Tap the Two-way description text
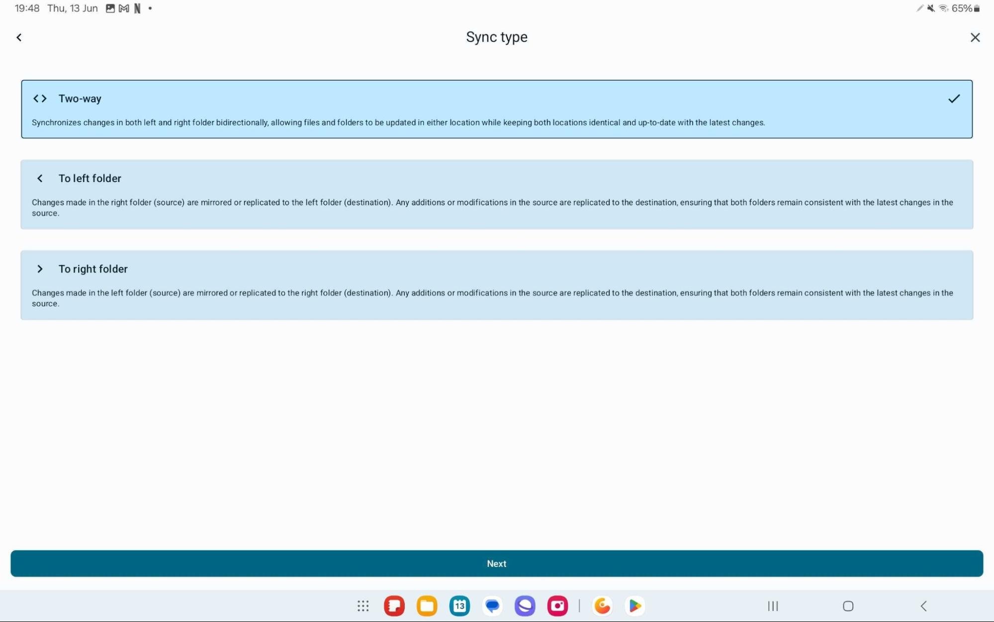The image size is (994, 622). [398, 122]
